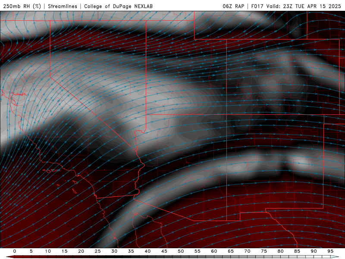The height and width of the screenshot is (259, 345).
Task: Click the "75" label on color scale
Action: [x=264, y=251]
